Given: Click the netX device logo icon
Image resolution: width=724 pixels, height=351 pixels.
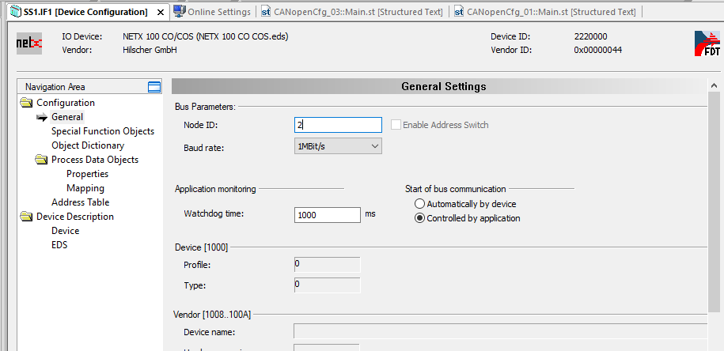Looking at the screenshot, I should pos(29,43).
